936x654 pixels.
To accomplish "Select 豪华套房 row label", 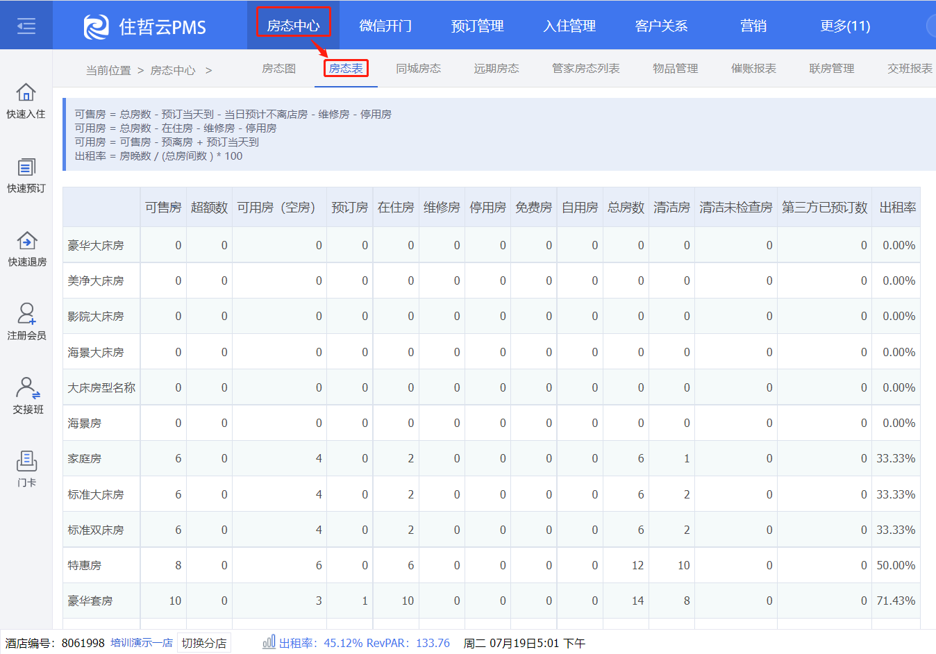I will coord(90,601).
